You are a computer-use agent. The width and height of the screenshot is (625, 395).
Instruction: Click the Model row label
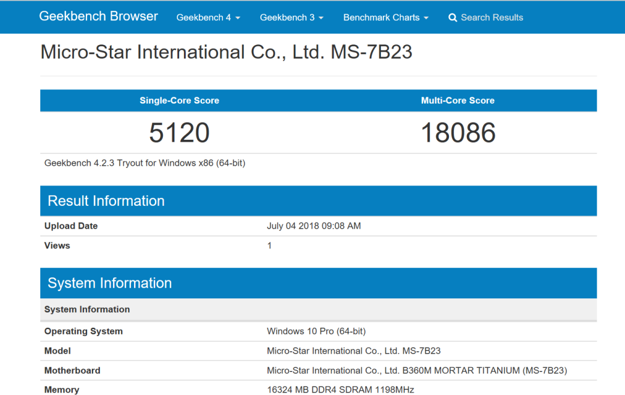58,351
